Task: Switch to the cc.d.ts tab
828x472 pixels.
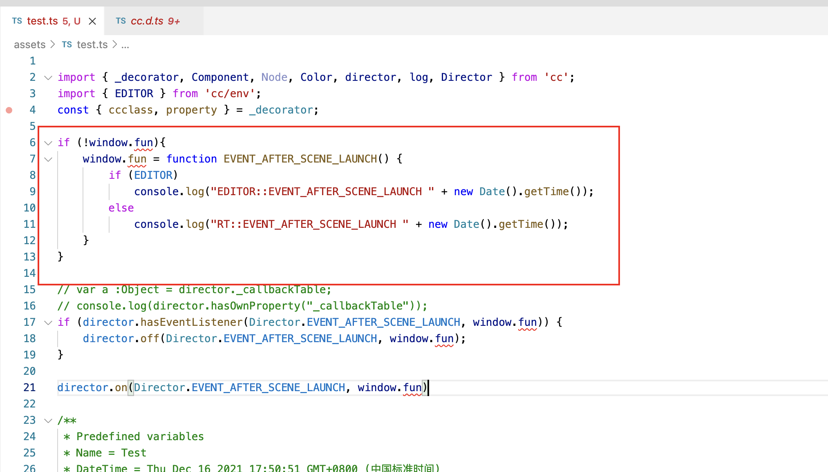Action: pos(147,21)
